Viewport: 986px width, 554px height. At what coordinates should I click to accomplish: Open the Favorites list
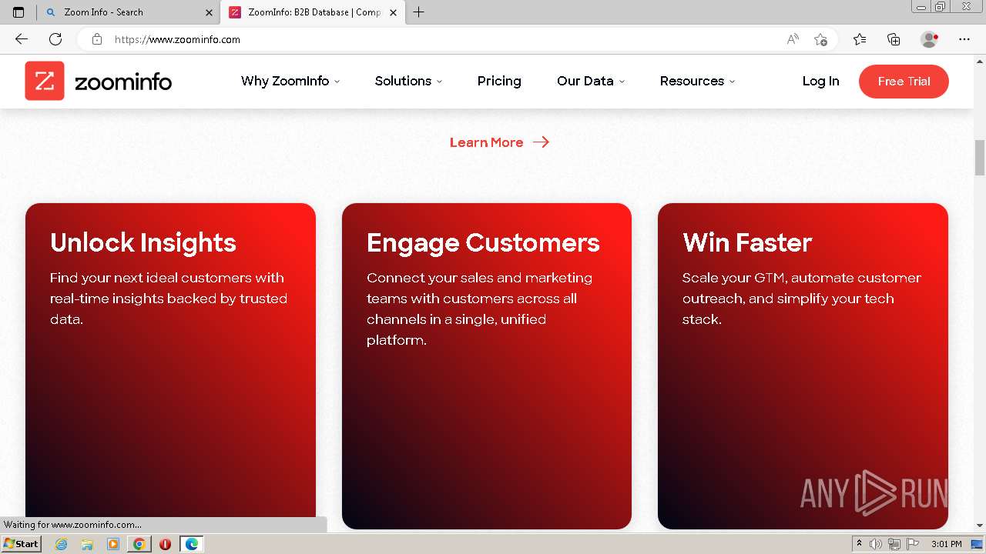click(x=860, y=39)
